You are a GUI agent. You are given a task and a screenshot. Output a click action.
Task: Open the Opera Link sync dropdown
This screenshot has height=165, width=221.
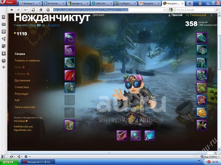click(12, 156)
